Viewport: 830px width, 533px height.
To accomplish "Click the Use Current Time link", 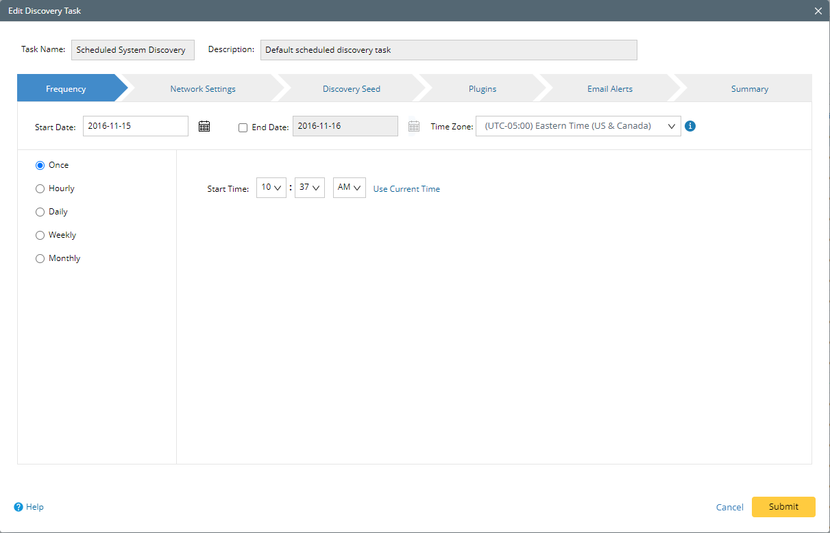I will pos(406,188).
